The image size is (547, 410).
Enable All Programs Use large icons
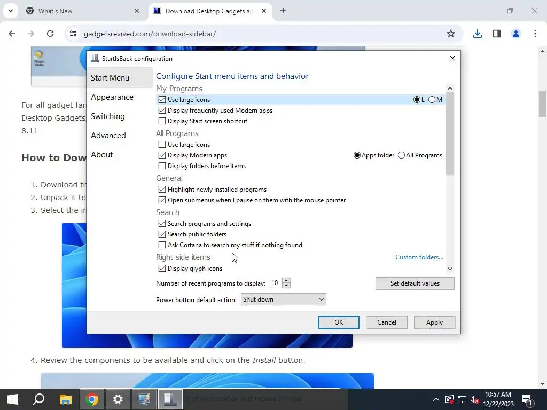click(x=162, y=144)
